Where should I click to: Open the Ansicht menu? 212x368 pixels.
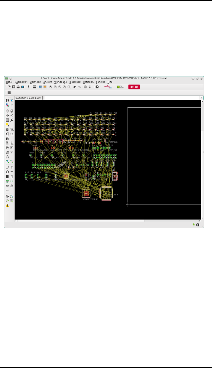tap(47, 82)
